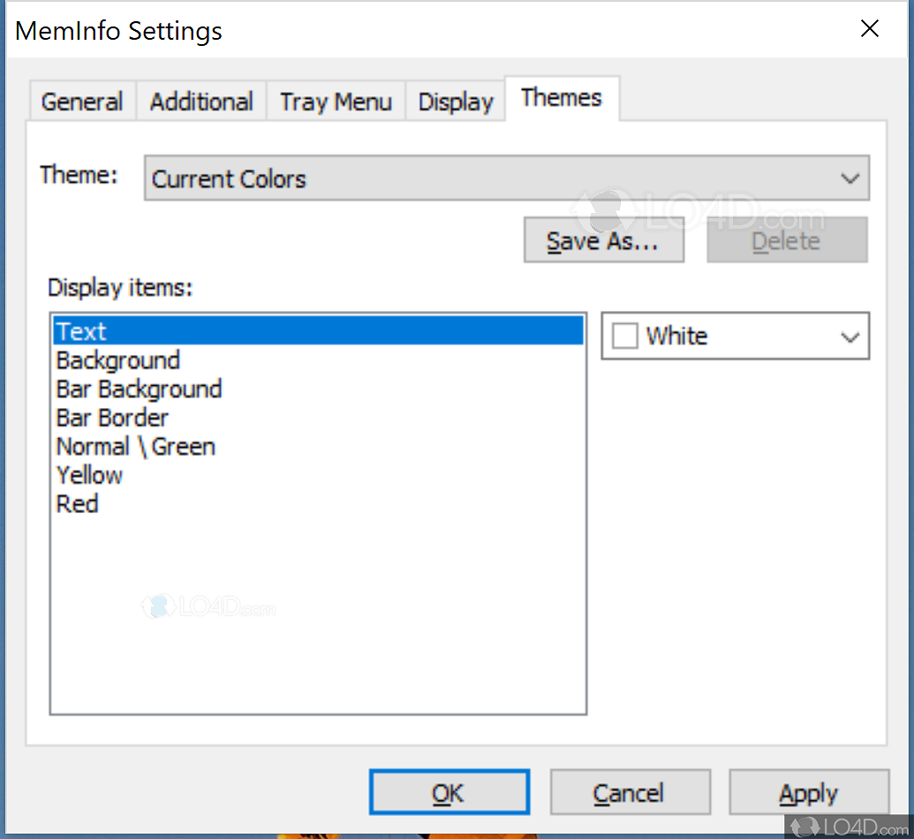Open the White color dropdown arrow

click(x=850, y=336)
